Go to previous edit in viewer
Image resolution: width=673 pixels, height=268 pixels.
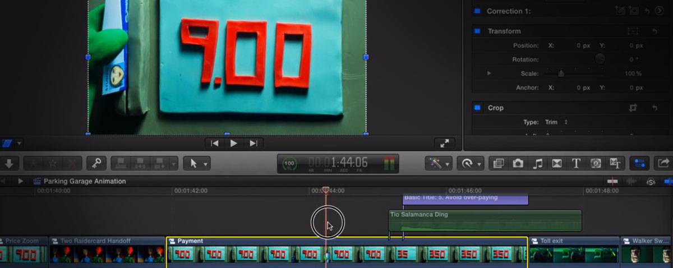[214, 144]
